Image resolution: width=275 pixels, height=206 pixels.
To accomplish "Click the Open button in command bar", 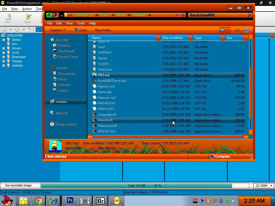I will pyautogui.click(x=81, y=30).
